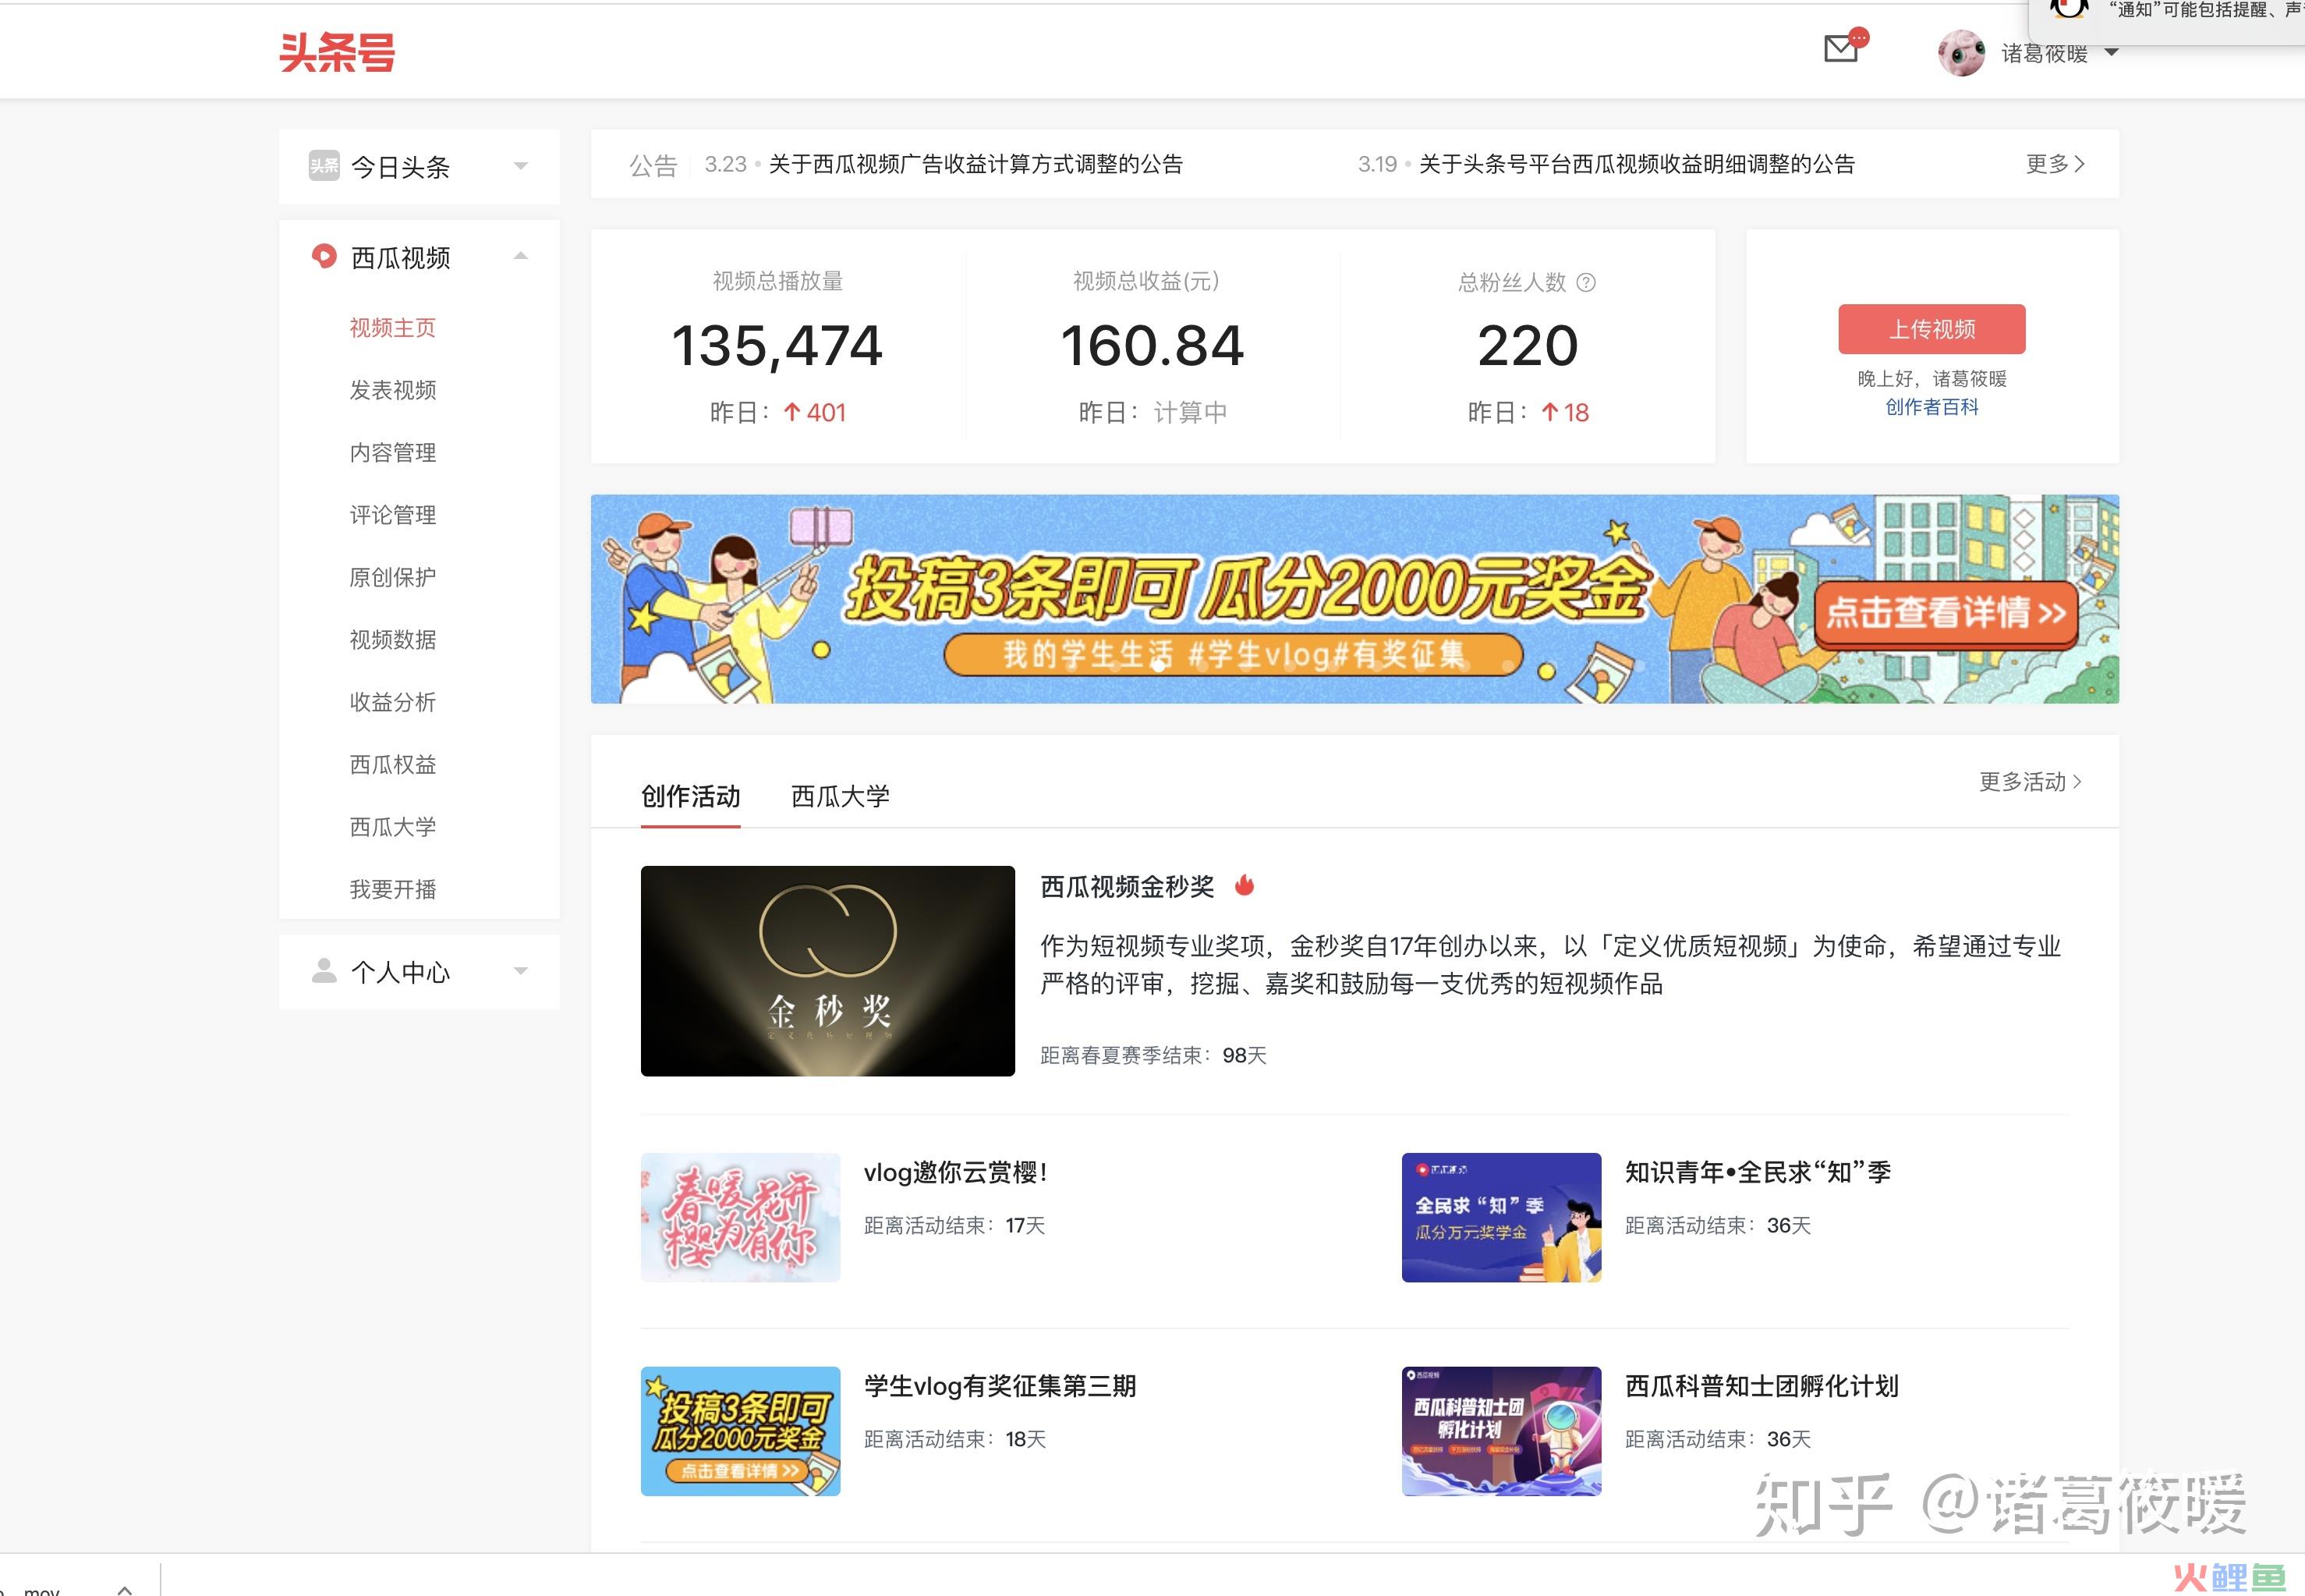Click the 学生vlog有奖征集 banner image

point(1354,599)
